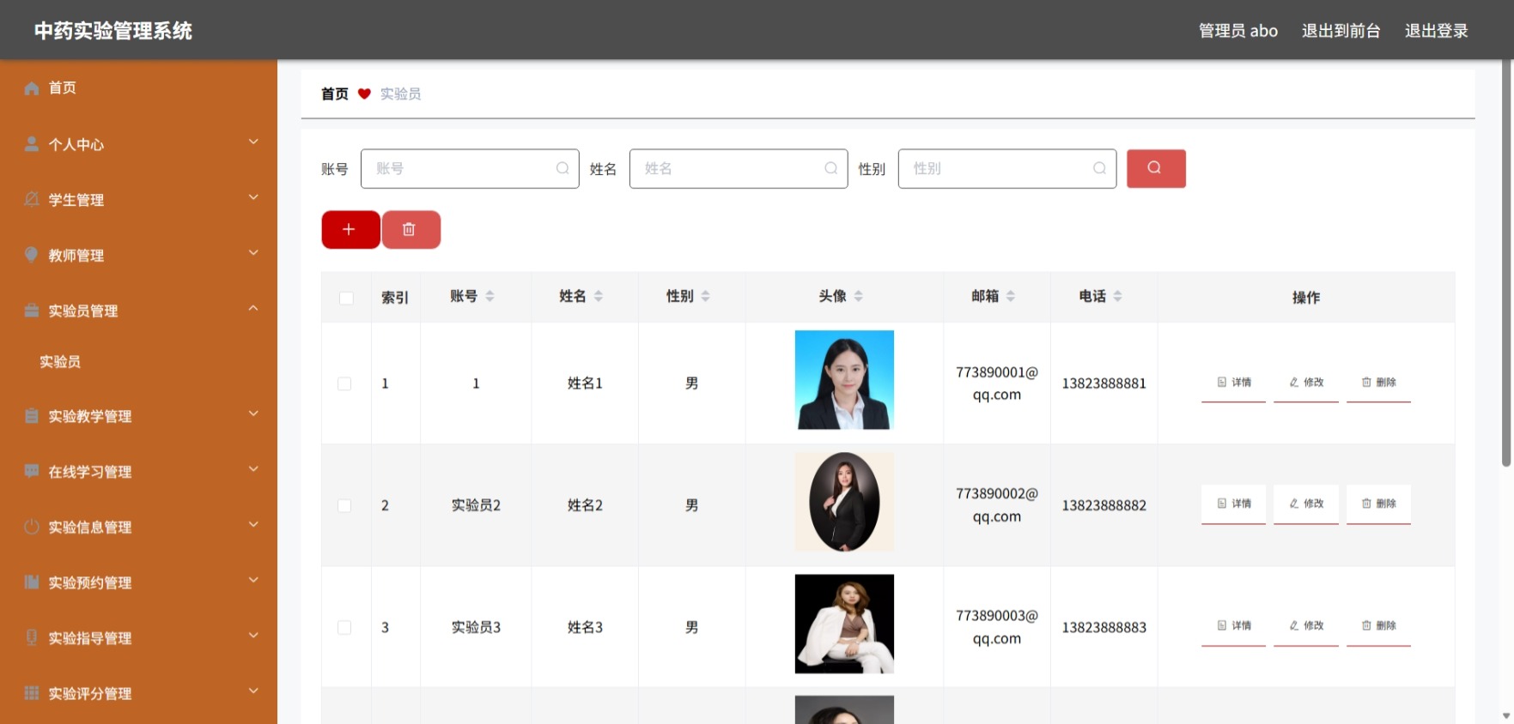The height and width of the screenshot is (724, 1514).
Task: Click 修改 for 实验员2
Action: coord(1306,504)
